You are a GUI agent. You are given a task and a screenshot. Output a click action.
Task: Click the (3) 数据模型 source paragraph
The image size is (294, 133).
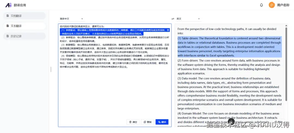[115, 48]
